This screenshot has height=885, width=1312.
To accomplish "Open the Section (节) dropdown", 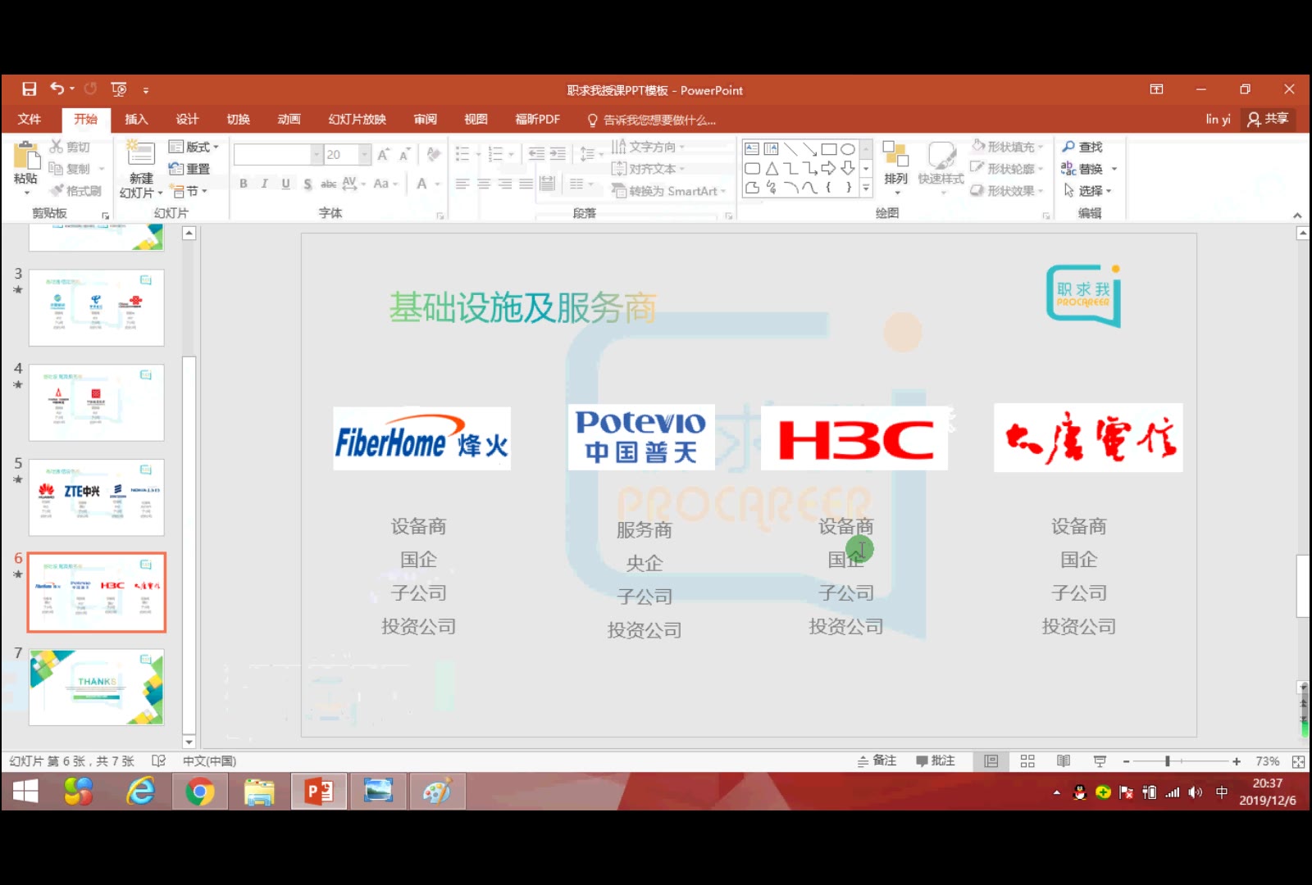I will tap(189, 191).
